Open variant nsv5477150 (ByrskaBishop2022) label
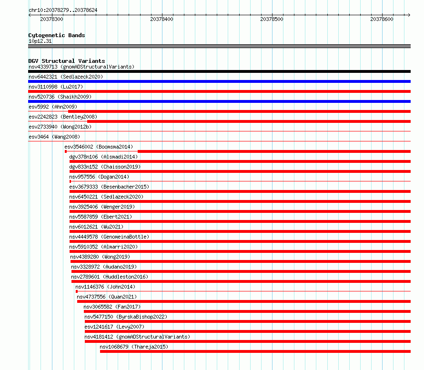Screen dimensions: 424x370 point(126,317)
